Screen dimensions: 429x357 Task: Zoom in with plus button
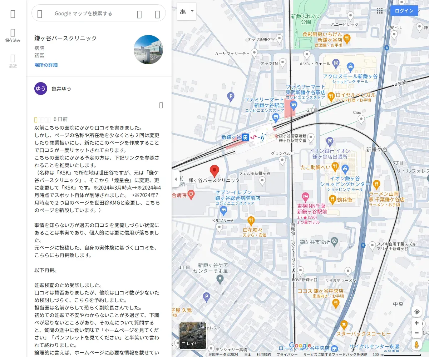click(417, 323)
